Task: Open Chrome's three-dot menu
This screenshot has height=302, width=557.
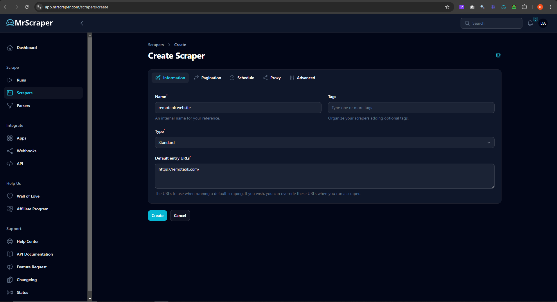Action: coord(551,7)
